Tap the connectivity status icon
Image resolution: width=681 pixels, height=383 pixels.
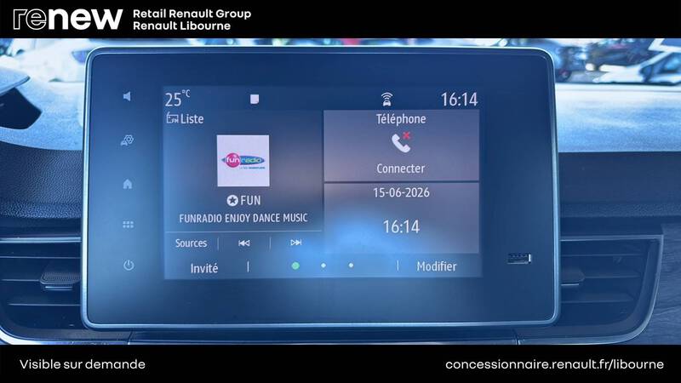click(386, 100)
